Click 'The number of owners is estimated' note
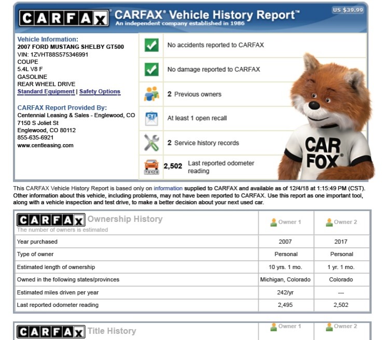Screen dimensions: 384x340 tap(62, 230)
